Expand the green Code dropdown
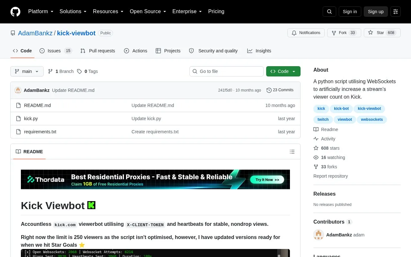The width and height of the screenshot is (411, 257). tap(283, 71)
